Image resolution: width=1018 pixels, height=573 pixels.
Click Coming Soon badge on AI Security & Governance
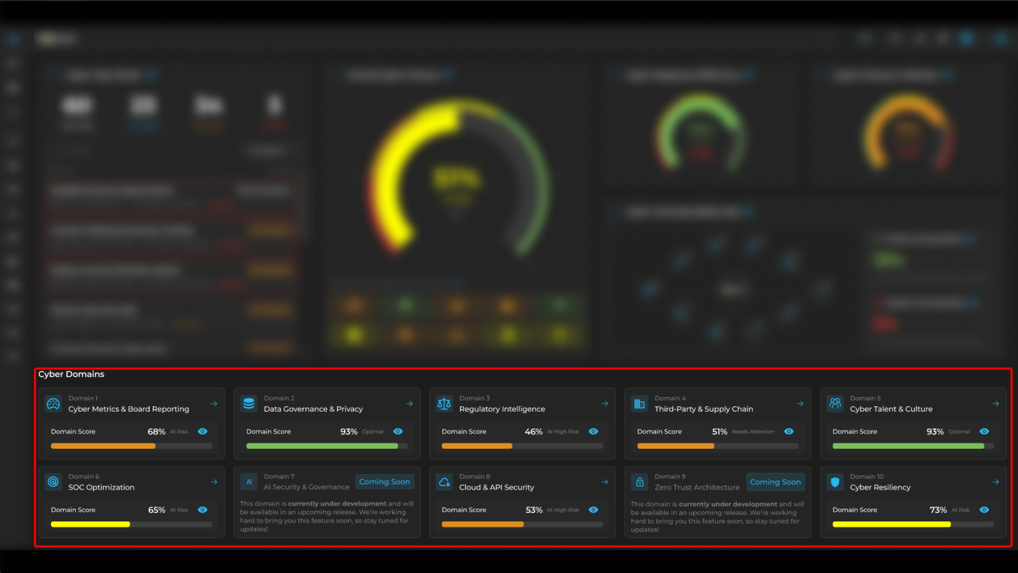[x=384, y=482]
